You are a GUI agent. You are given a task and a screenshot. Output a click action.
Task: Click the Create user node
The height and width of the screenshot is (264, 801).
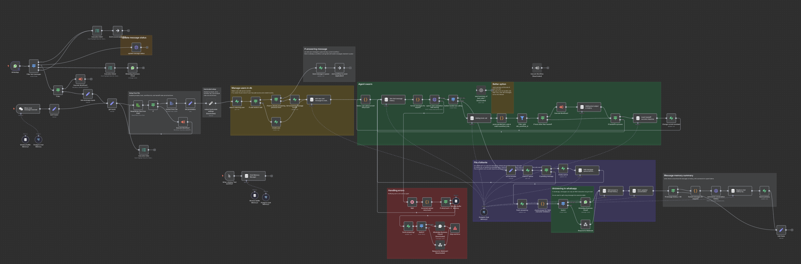point(276,122)
